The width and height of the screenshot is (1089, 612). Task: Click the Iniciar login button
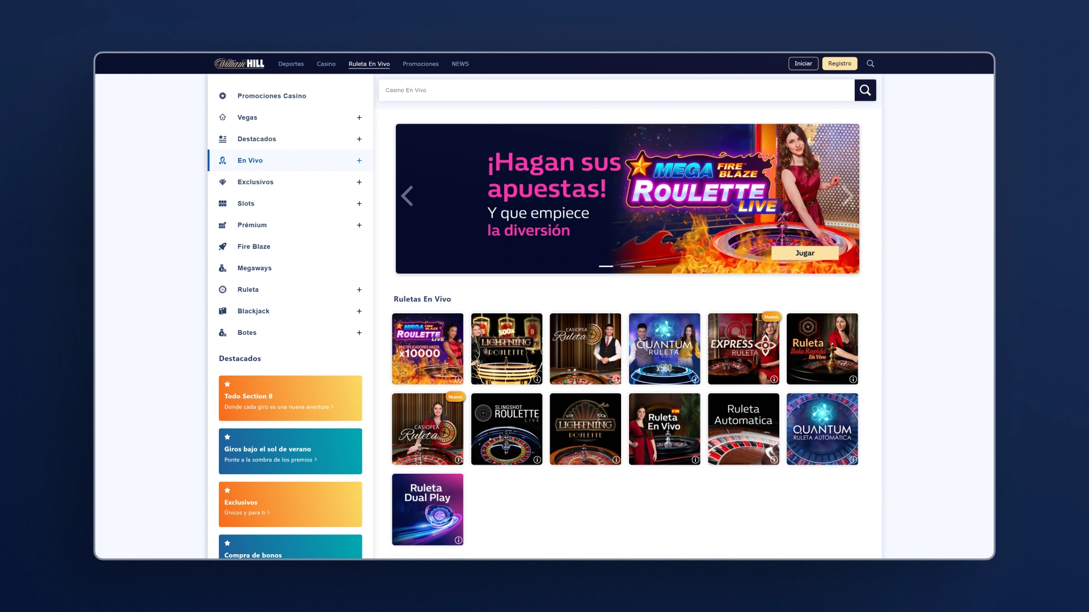803,63
